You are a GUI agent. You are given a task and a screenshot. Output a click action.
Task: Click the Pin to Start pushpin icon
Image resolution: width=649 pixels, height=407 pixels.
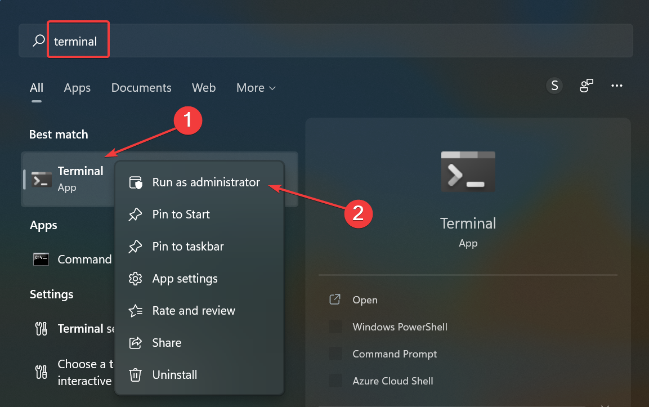(135, 214)
